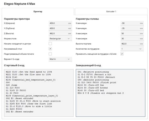This screenshot has width=149, height=121.
Task: Click the Высота портала field
Action: pos(132,44)
